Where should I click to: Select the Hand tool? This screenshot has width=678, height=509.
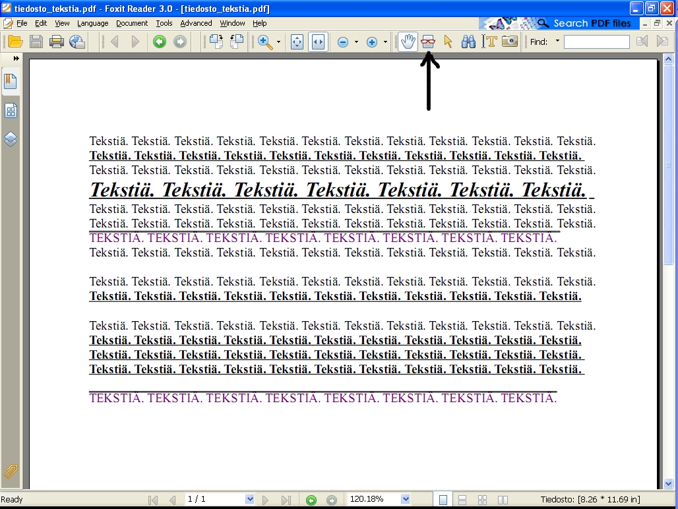pos(408,42)
